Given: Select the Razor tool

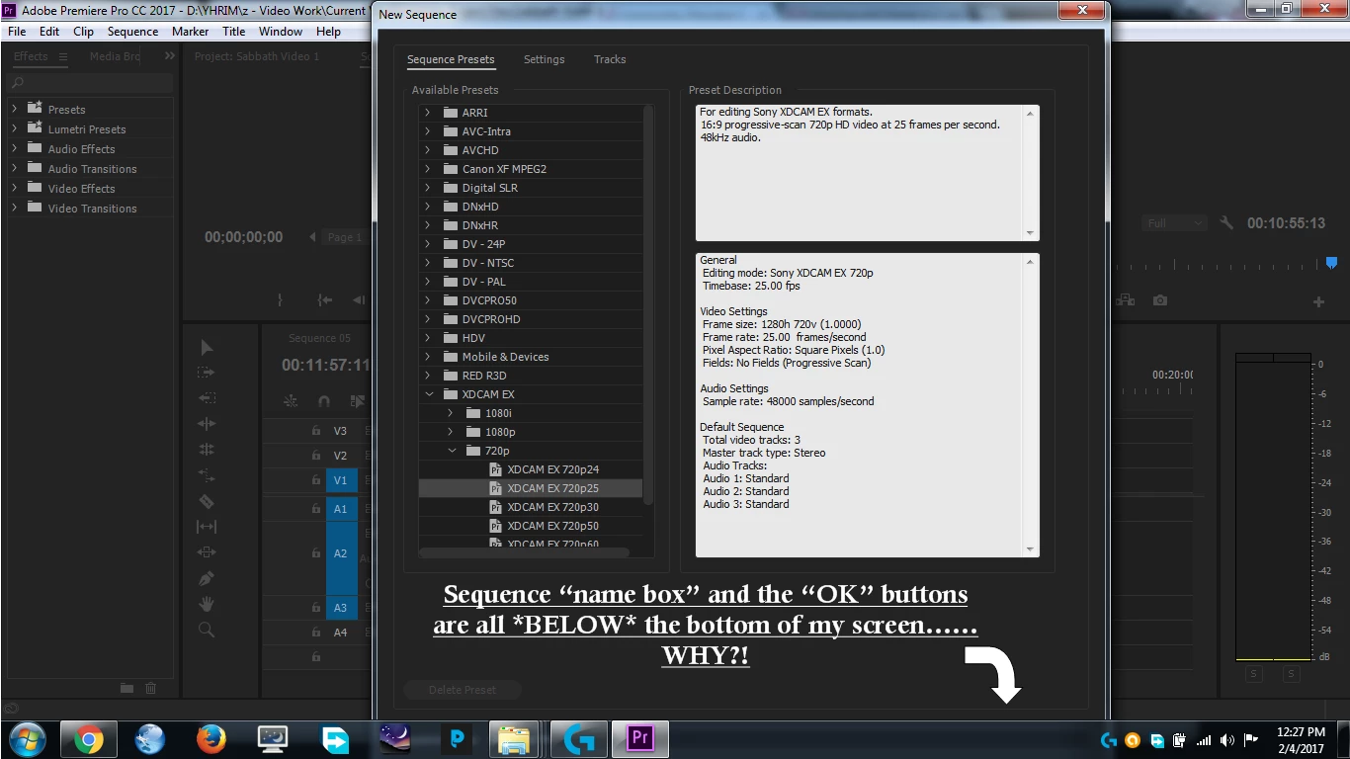Looking at the screenshot, I should 207,501.
